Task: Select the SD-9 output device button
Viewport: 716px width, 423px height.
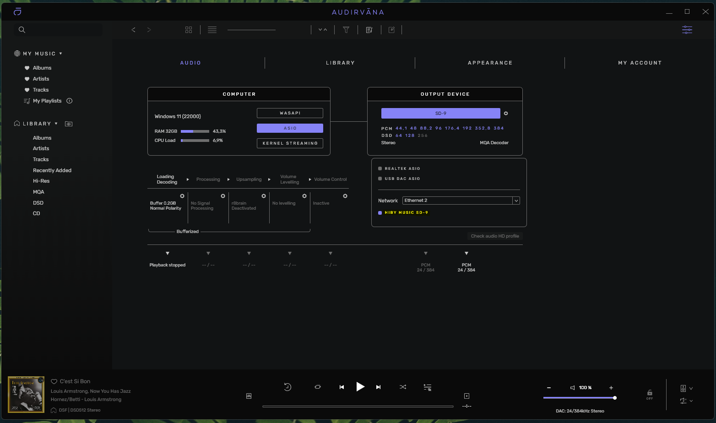Action: tap(440, 113)
